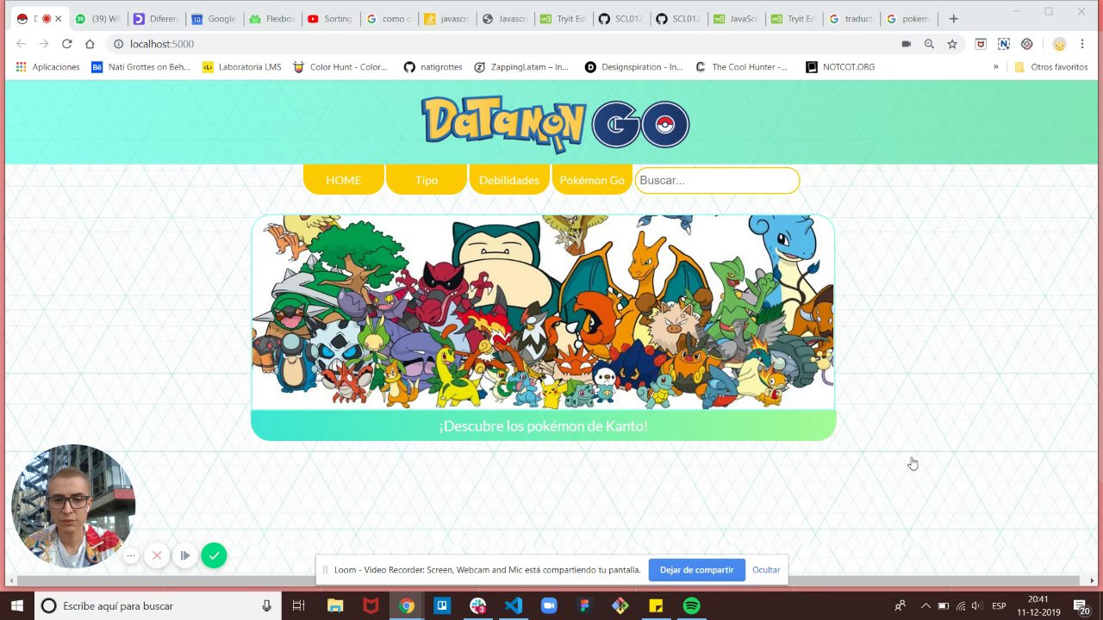Viewport: 1103px width, 620px height.
Task: Reload the page
Action: click(x=66, y=44)
